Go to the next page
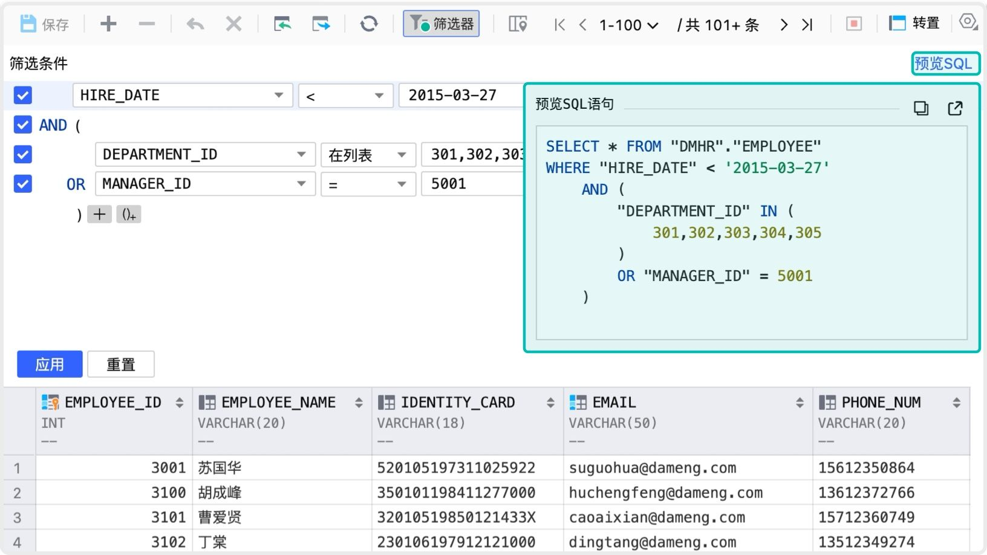The width and height of the screenshot is (987, 555). pyautogui.click(x=784, y=25)
